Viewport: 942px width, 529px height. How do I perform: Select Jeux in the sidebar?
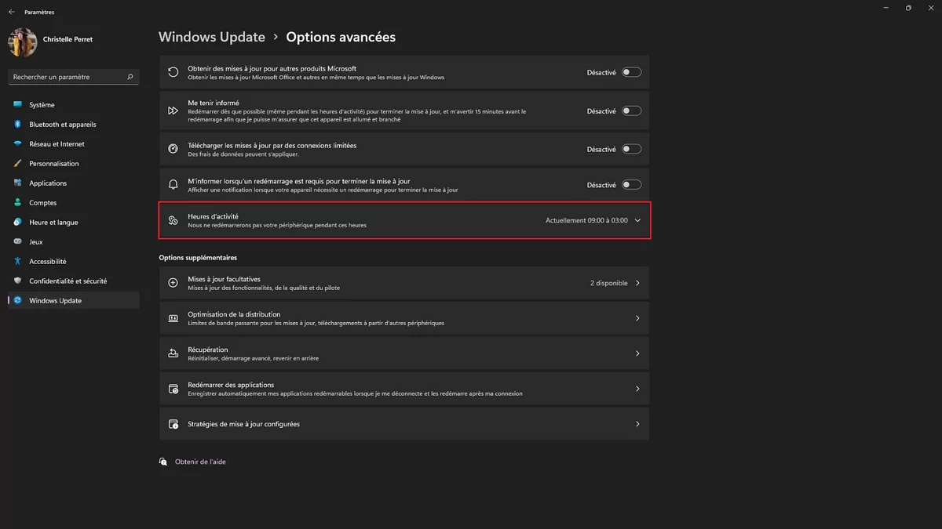(74, 242)
